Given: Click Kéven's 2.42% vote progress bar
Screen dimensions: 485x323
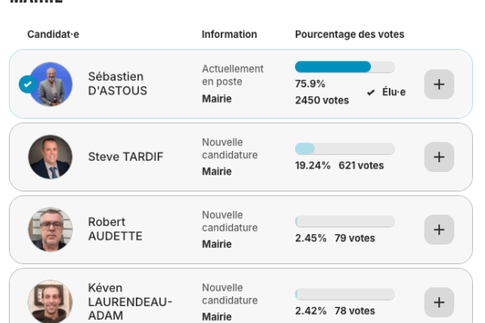Looking at the screenshot, I should coord(344,294).
